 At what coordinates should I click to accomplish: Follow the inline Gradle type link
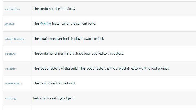[x=45, y=23]
